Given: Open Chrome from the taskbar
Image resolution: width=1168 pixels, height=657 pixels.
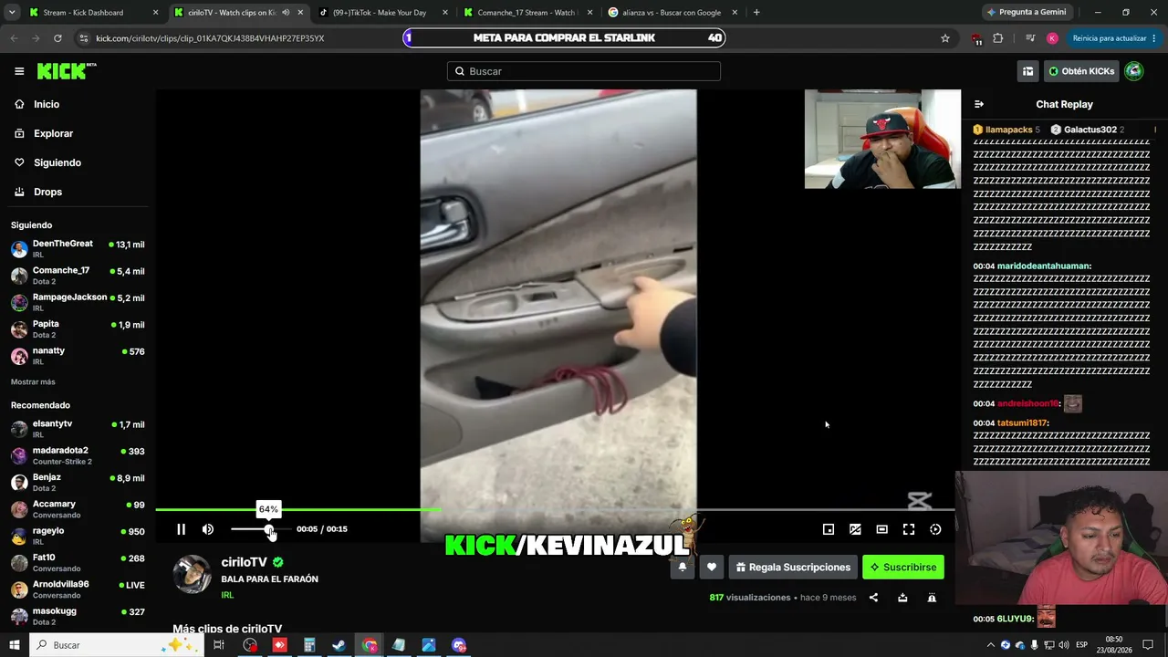Looking at the screenshot, I should [370, 645].
